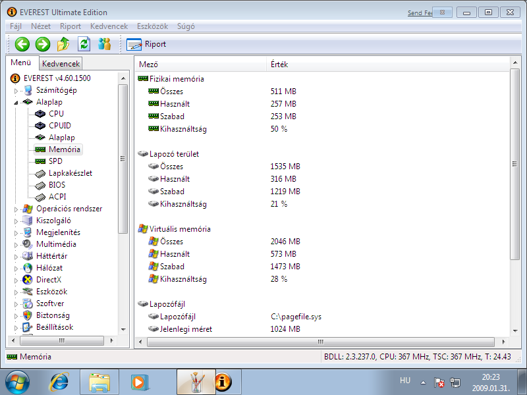Select CPU in the tree
Screen dimensions: 527x395
coord(56,114)
